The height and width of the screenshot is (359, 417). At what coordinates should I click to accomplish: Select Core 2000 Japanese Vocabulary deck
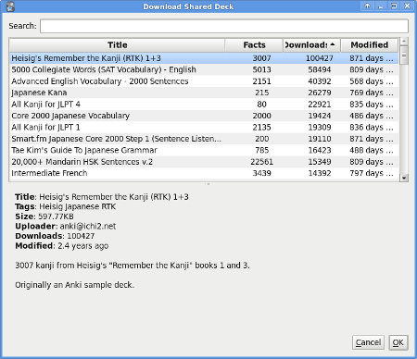204,116
